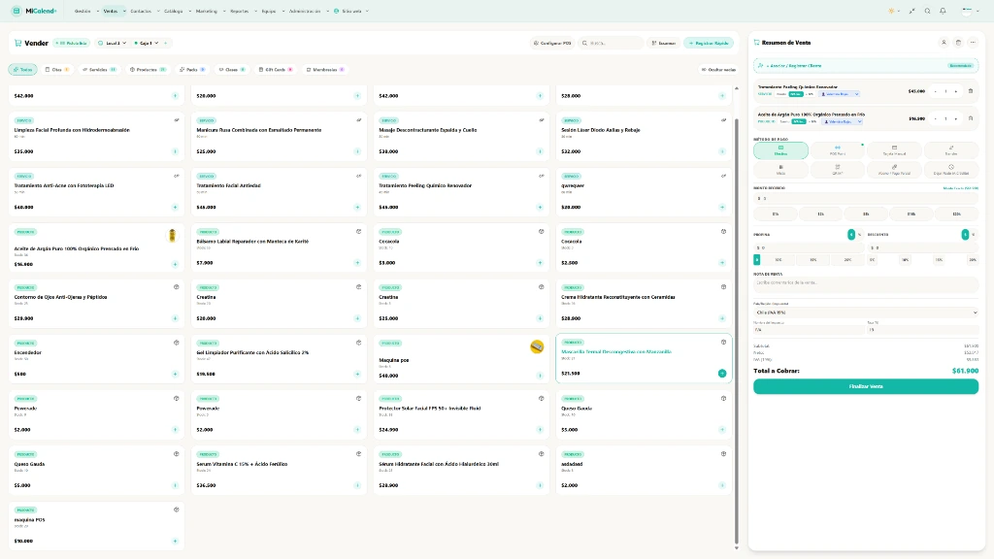This screenshot has width=994, height=559.
Task: Click the customer icon in Resumen de Venta
Action: [x=944, y=43]
